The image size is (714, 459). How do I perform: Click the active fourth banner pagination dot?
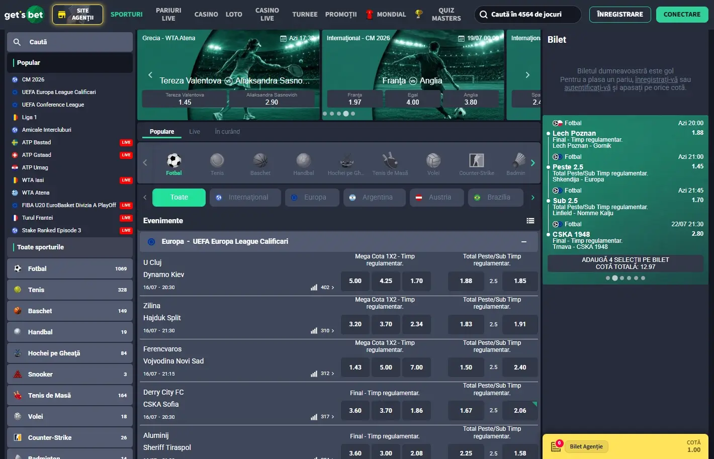[345, 114]
